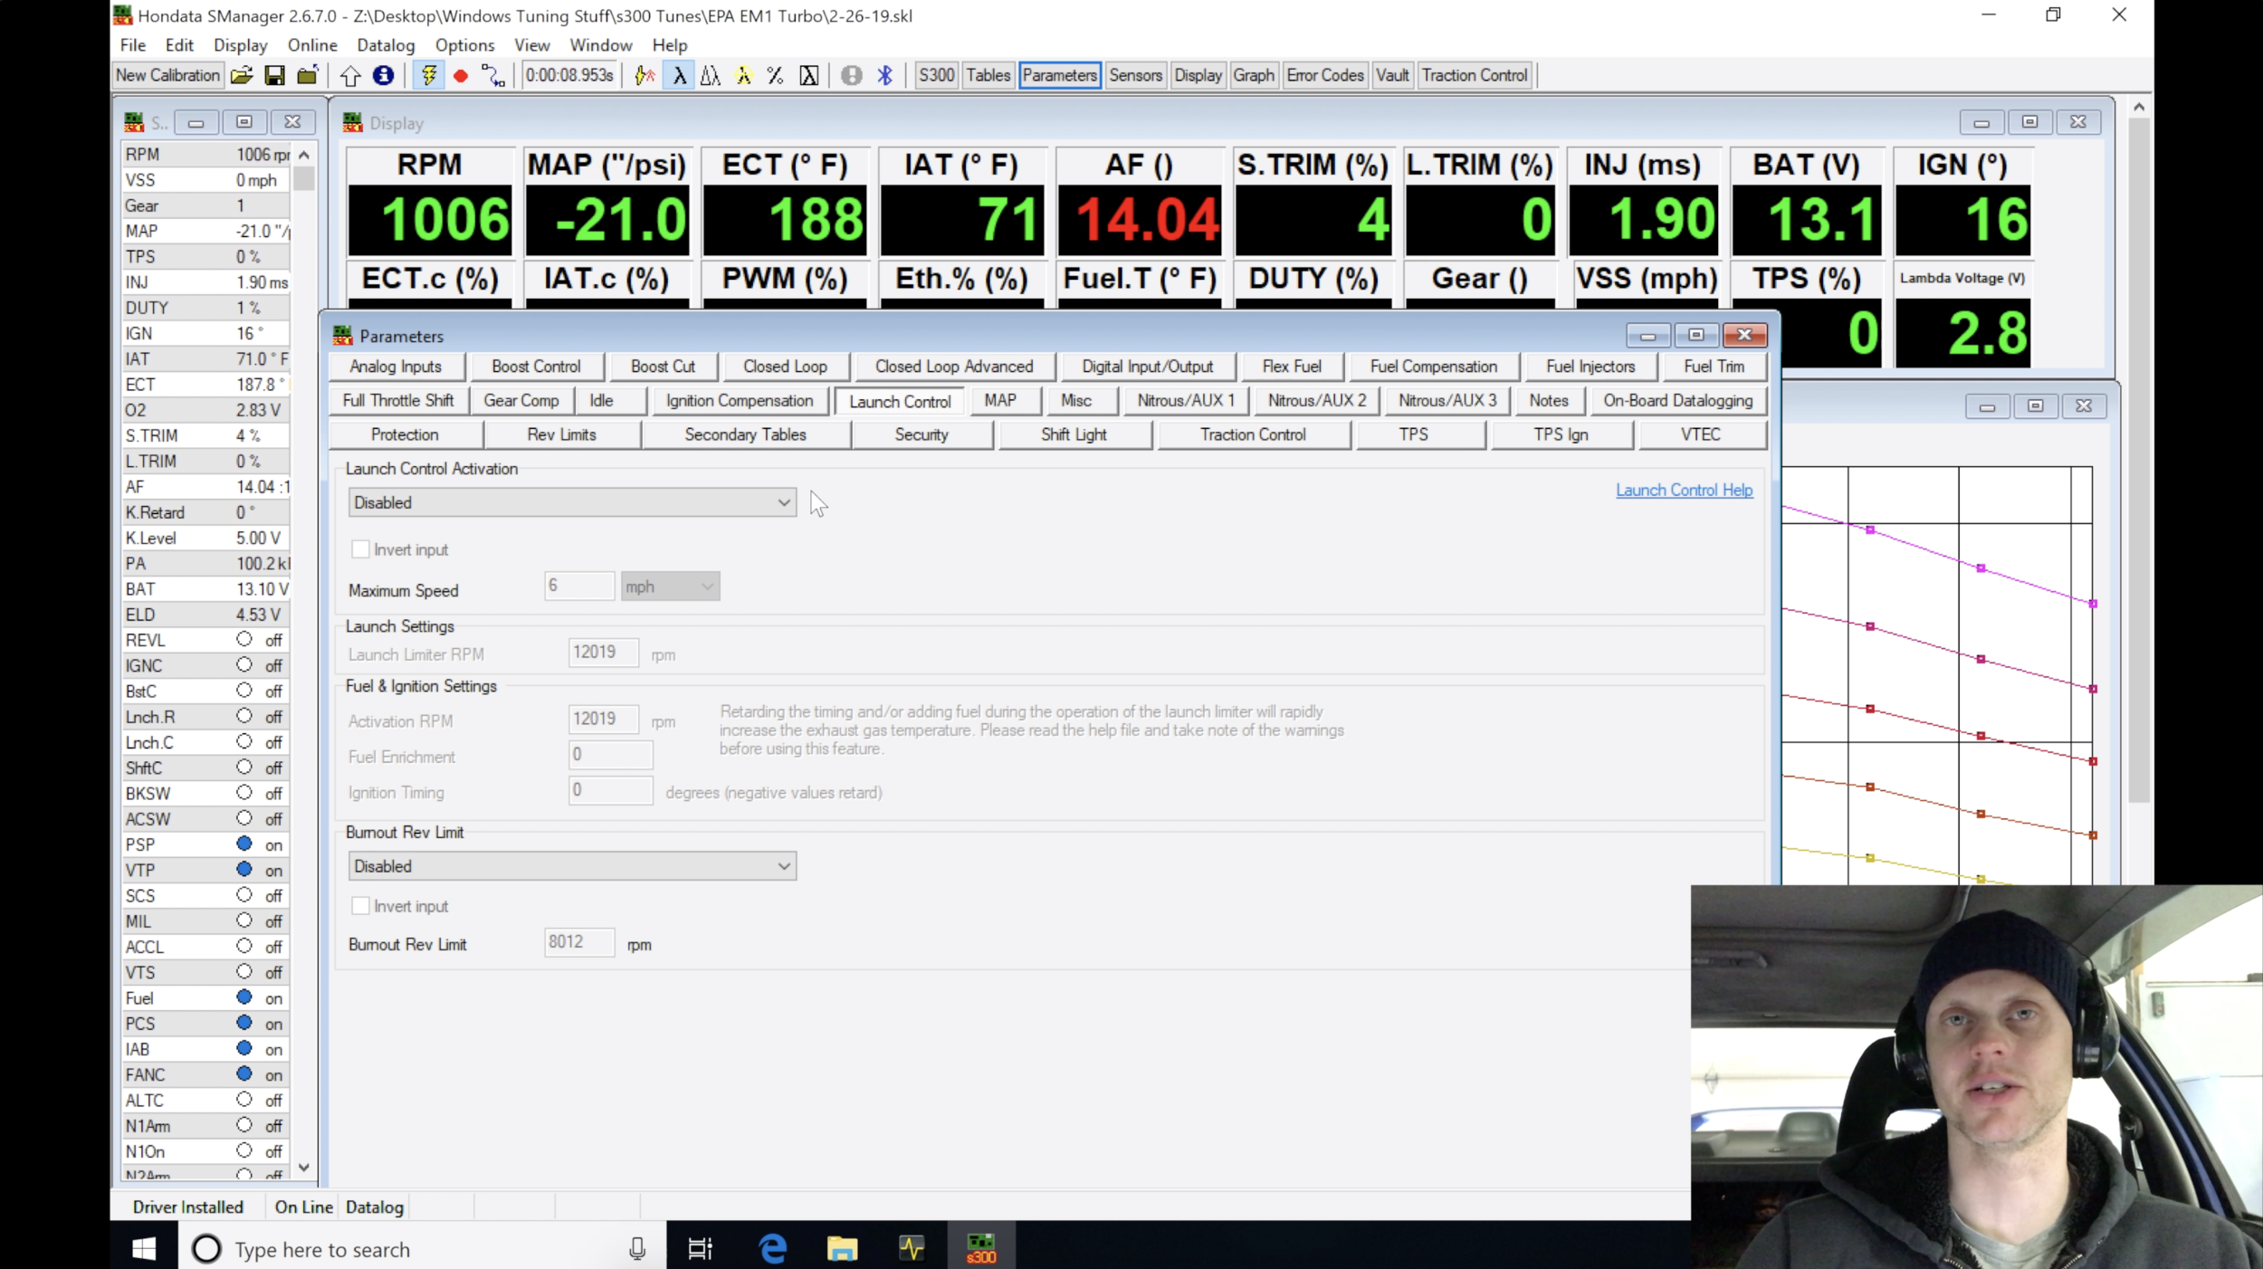Click the REVL off indicator in sensor list
Viewport: 2263px width, 1269px height.
(243, 640)
